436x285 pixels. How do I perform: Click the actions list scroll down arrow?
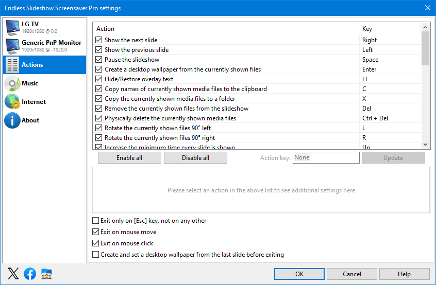[x=425, y=145]
